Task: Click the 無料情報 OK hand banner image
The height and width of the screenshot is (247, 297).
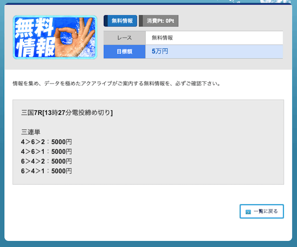Action: coord(55,38)
